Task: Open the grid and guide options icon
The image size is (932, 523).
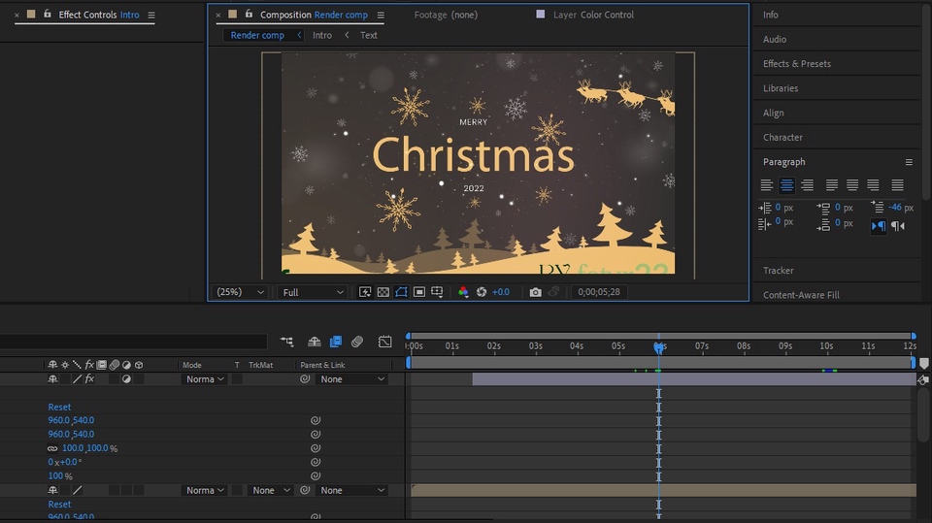Action: (437, 292)
